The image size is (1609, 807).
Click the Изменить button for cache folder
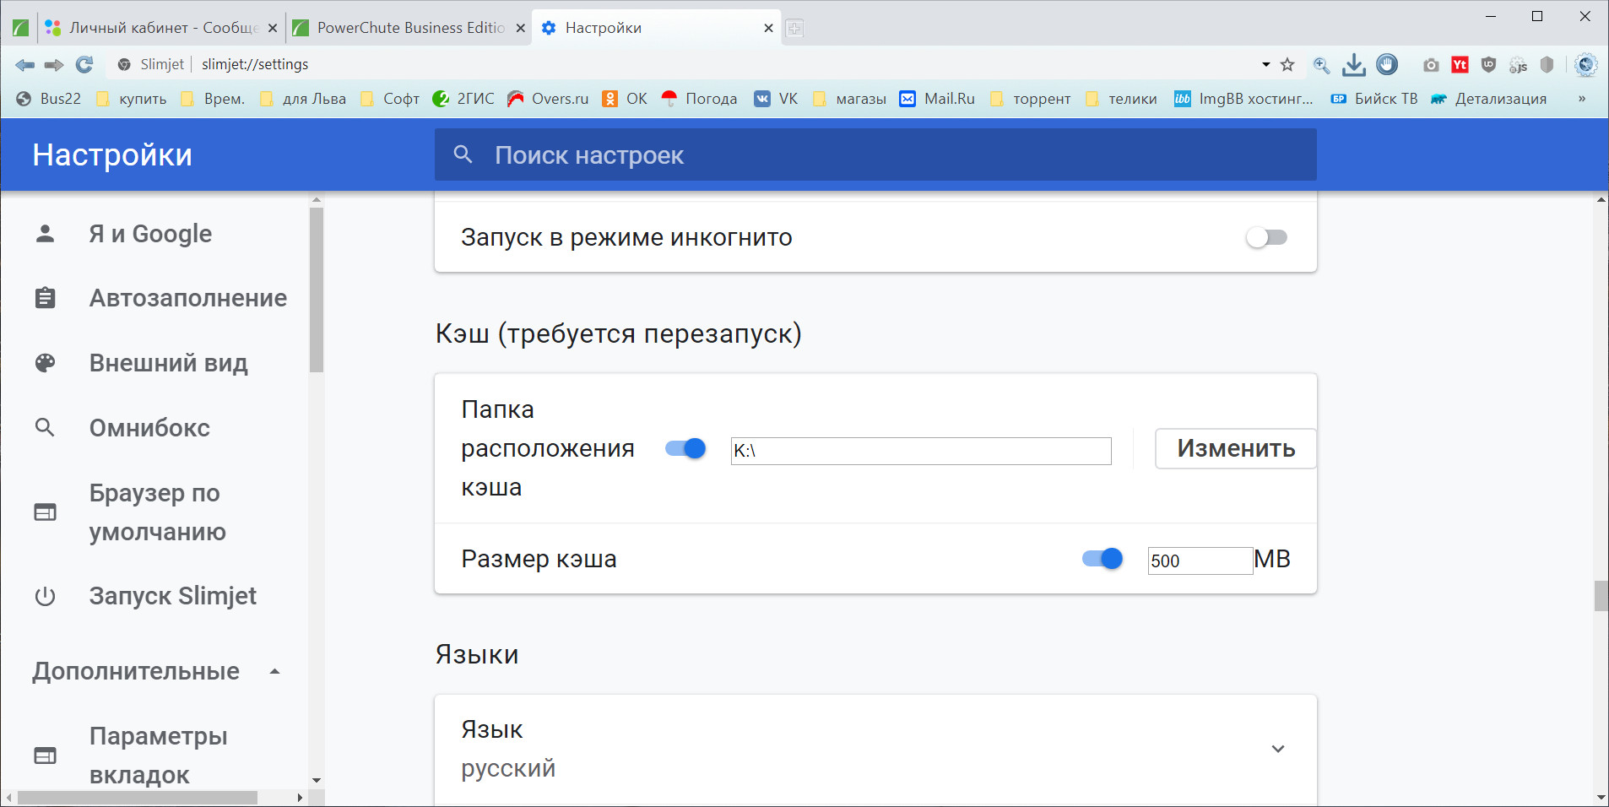(x=1235, y=448)
